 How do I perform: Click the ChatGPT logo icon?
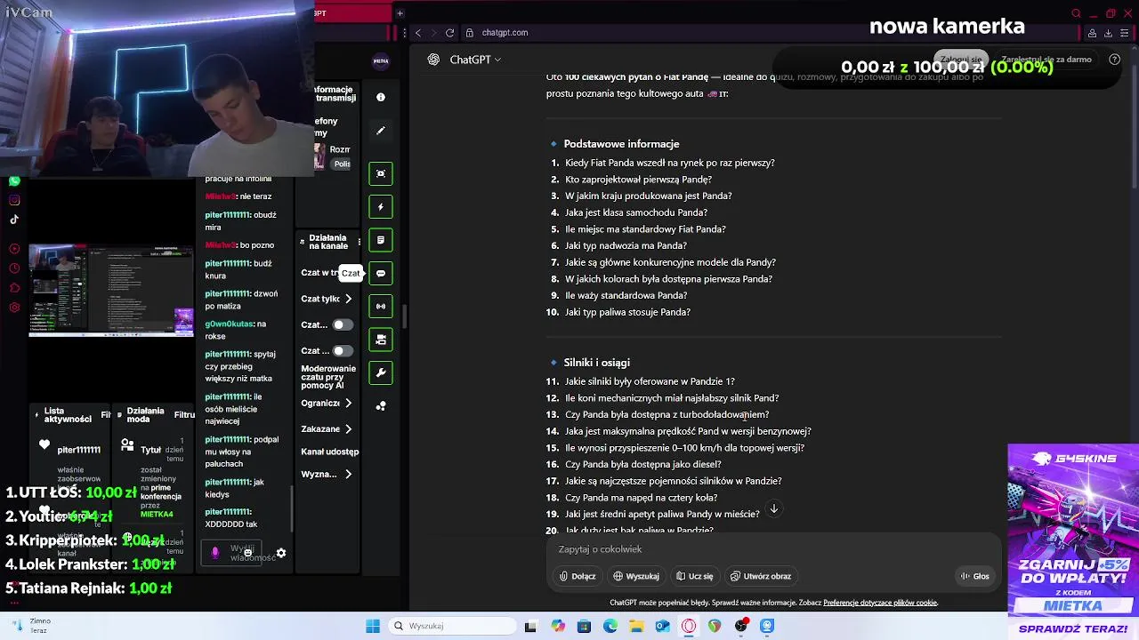[433, 60]
